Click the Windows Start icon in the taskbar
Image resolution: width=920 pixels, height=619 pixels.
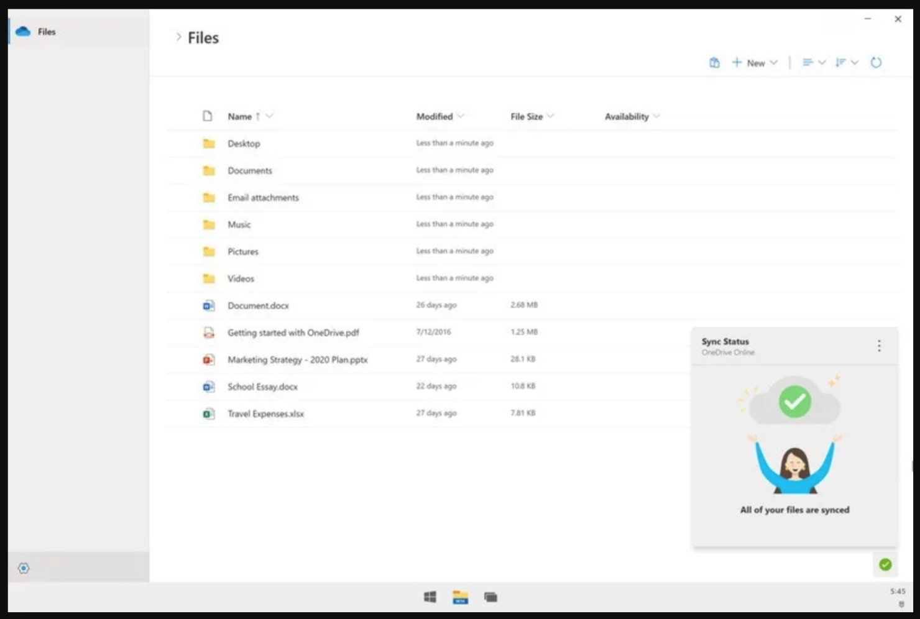(430, 597)
